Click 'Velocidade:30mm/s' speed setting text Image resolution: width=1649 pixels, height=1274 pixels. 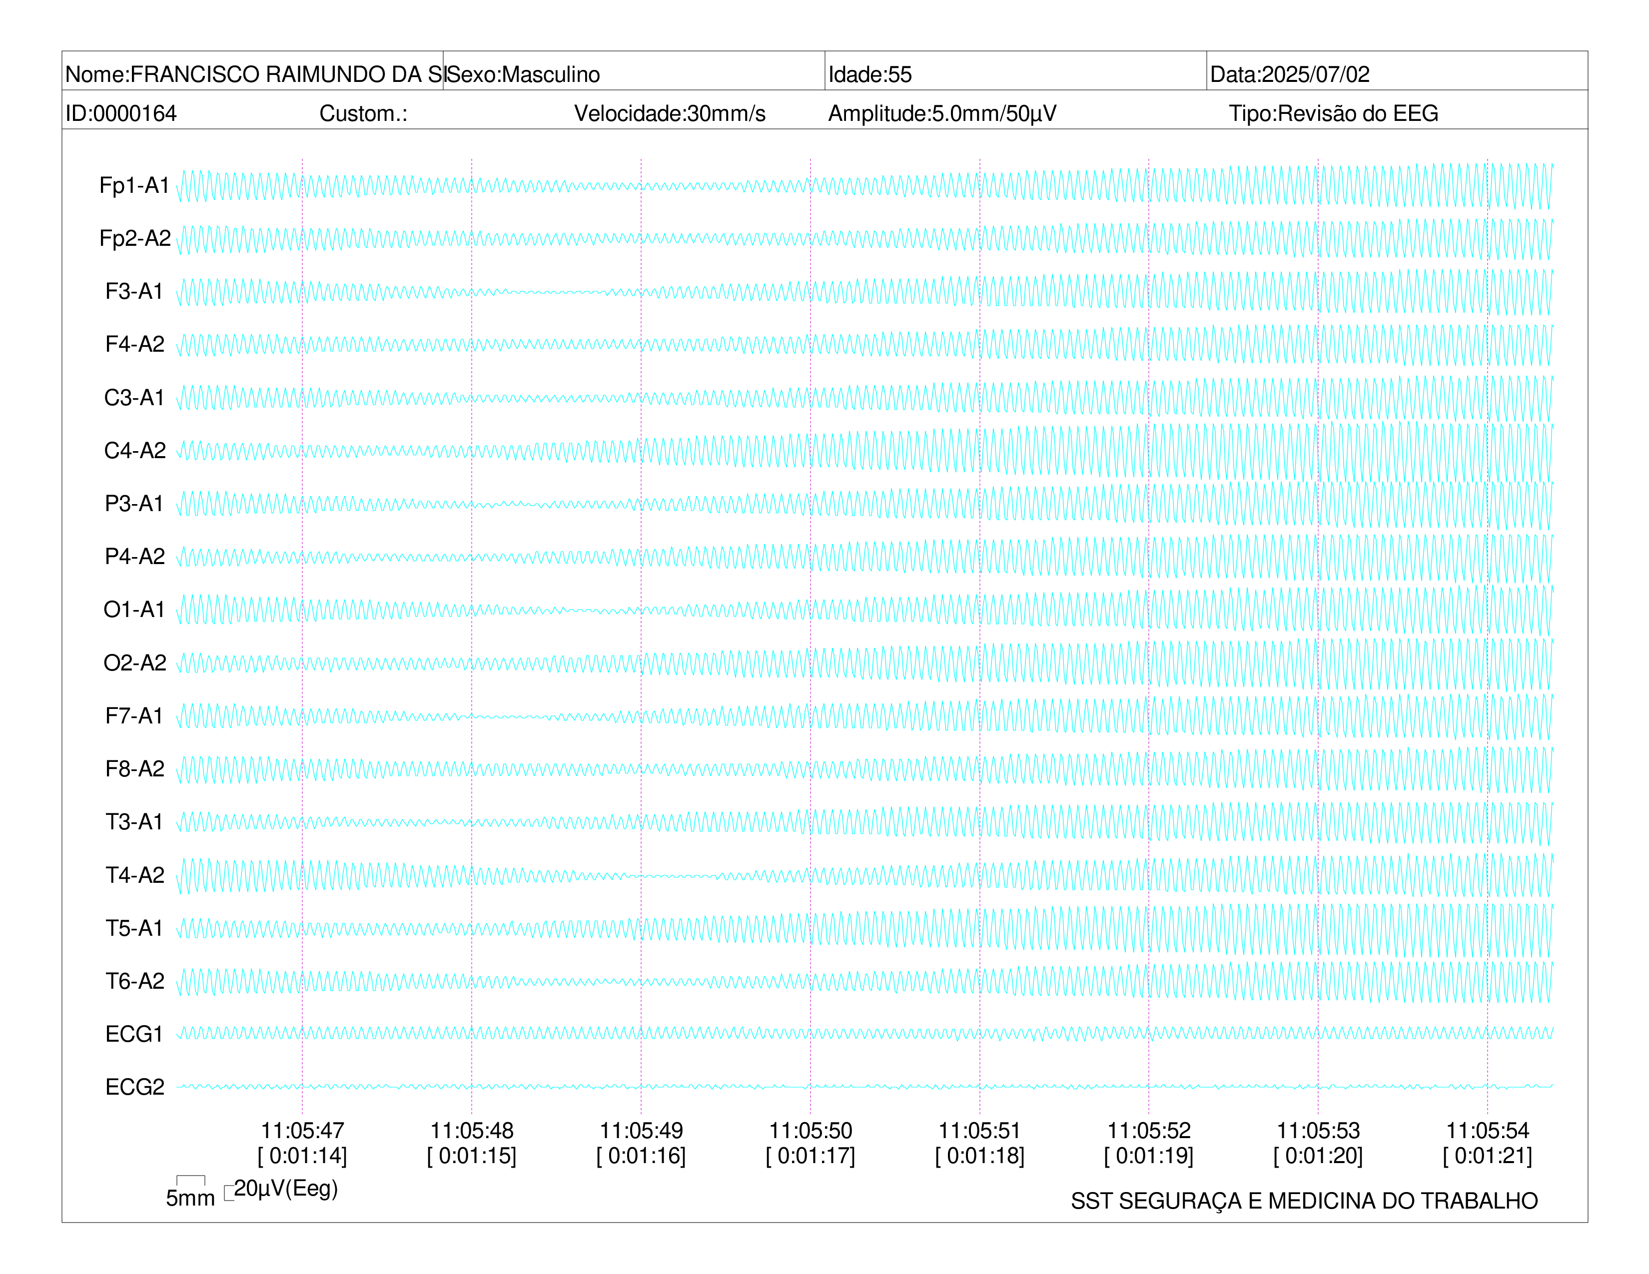tap(670, 113)
